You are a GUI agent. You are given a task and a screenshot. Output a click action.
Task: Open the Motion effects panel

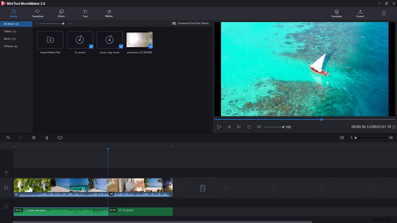tap(109, 13)
